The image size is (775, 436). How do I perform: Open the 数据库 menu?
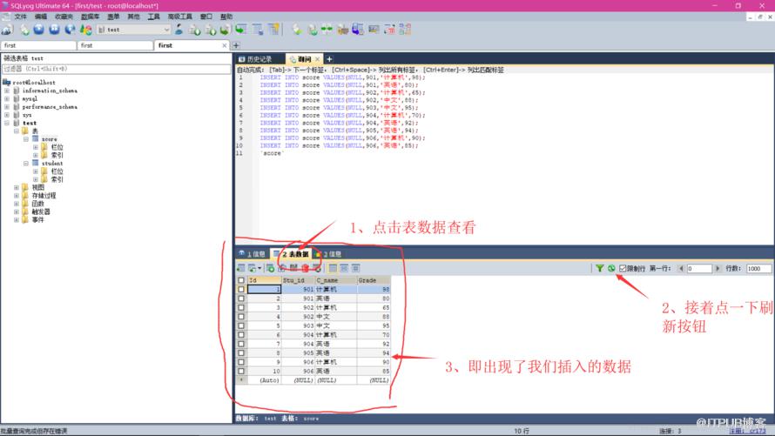pyautogui.click(x=90, y=17)
